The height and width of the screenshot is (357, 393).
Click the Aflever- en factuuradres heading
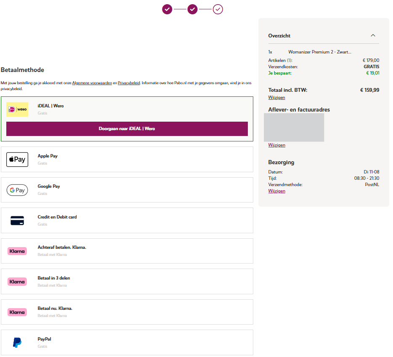(299, 109)
